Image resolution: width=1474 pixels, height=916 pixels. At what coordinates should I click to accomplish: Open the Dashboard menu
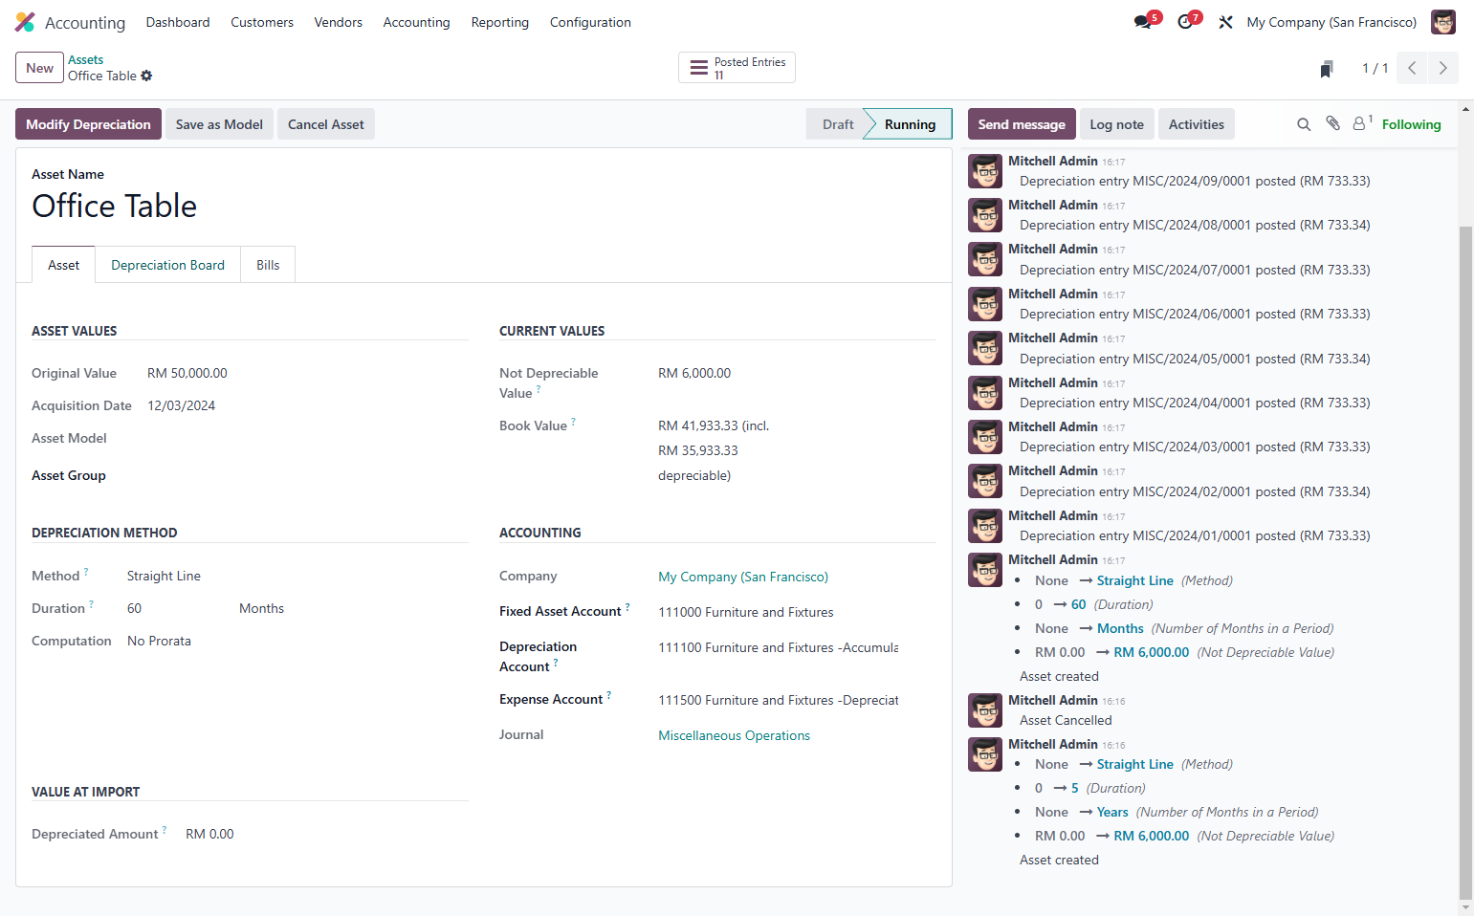click(x=178, y=22)
